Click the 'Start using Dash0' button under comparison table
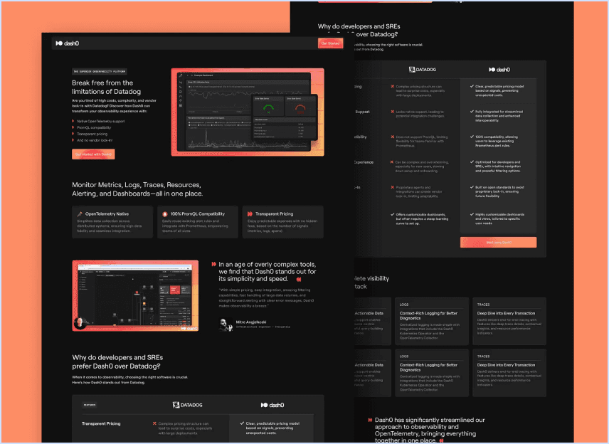The height and width of the screenshot is (444, 609). coord(498,243)
